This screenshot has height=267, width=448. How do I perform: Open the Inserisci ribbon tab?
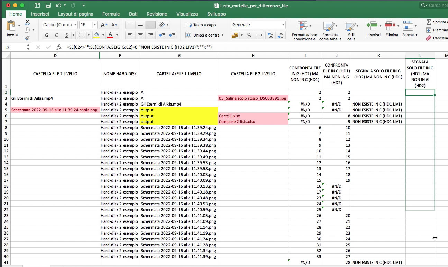coord(40,14)
